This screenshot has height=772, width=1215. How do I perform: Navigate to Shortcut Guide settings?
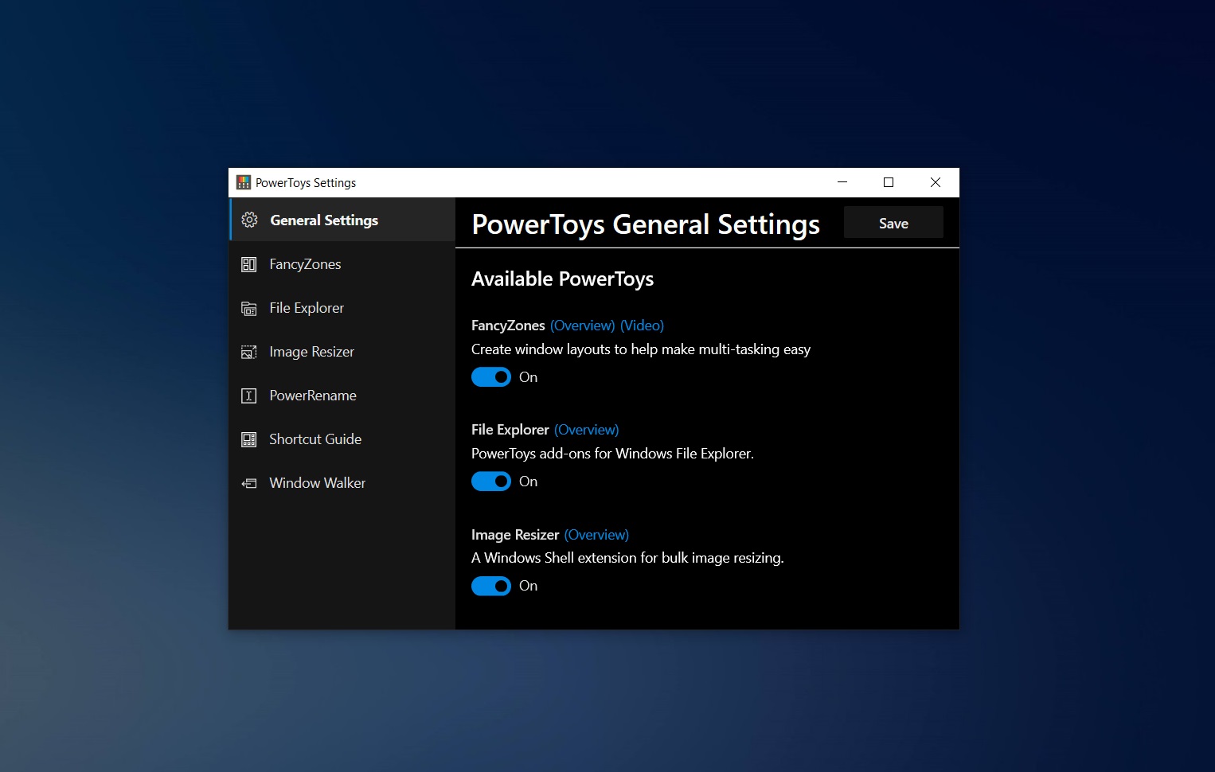[x=314, y=439]
